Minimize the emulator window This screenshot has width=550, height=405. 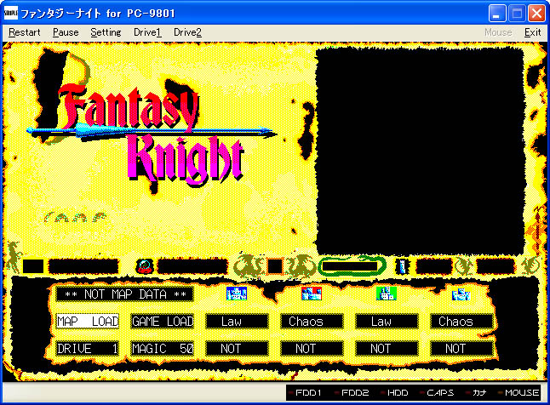[497, 14]
